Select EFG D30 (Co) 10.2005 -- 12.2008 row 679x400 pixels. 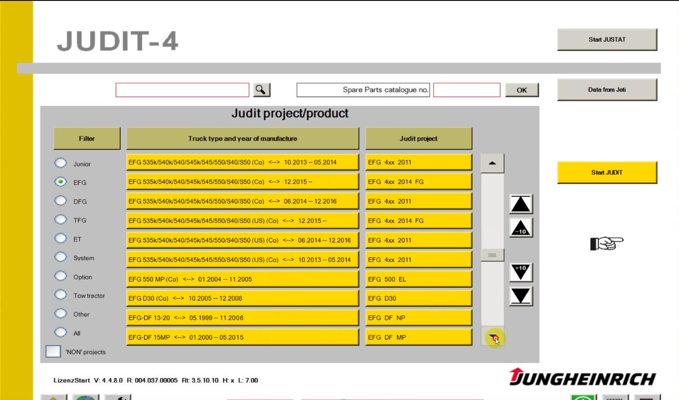pos(243,298)
